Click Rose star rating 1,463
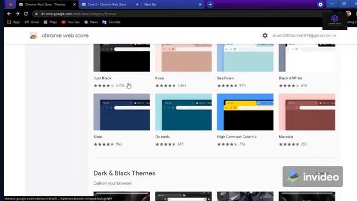 [x=171, y=85]
